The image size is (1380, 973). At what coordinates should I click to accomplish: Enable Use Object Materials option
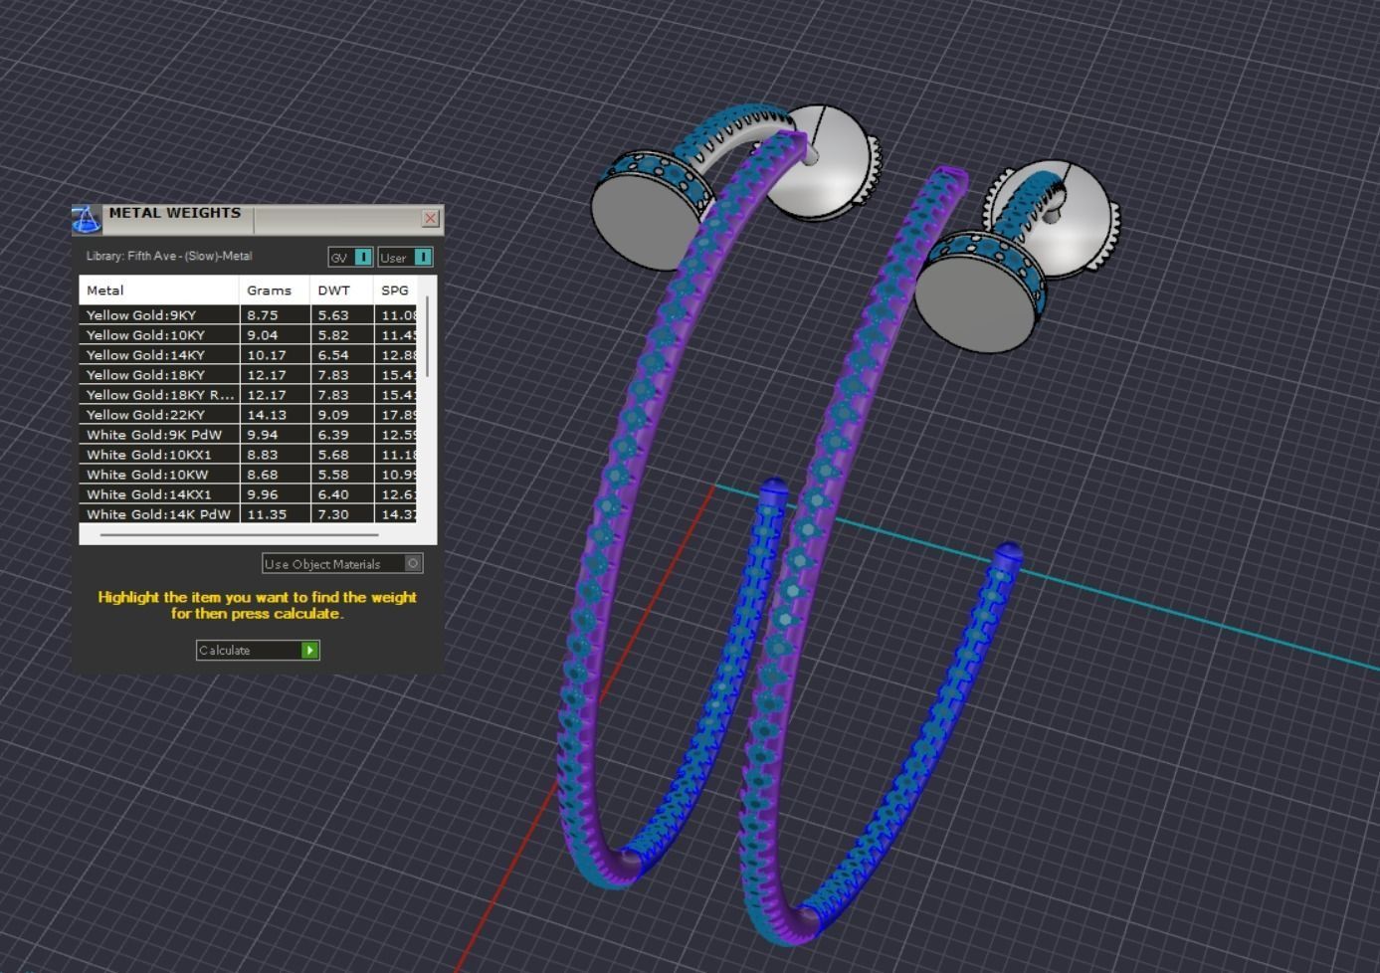click(x=342, y=563)
